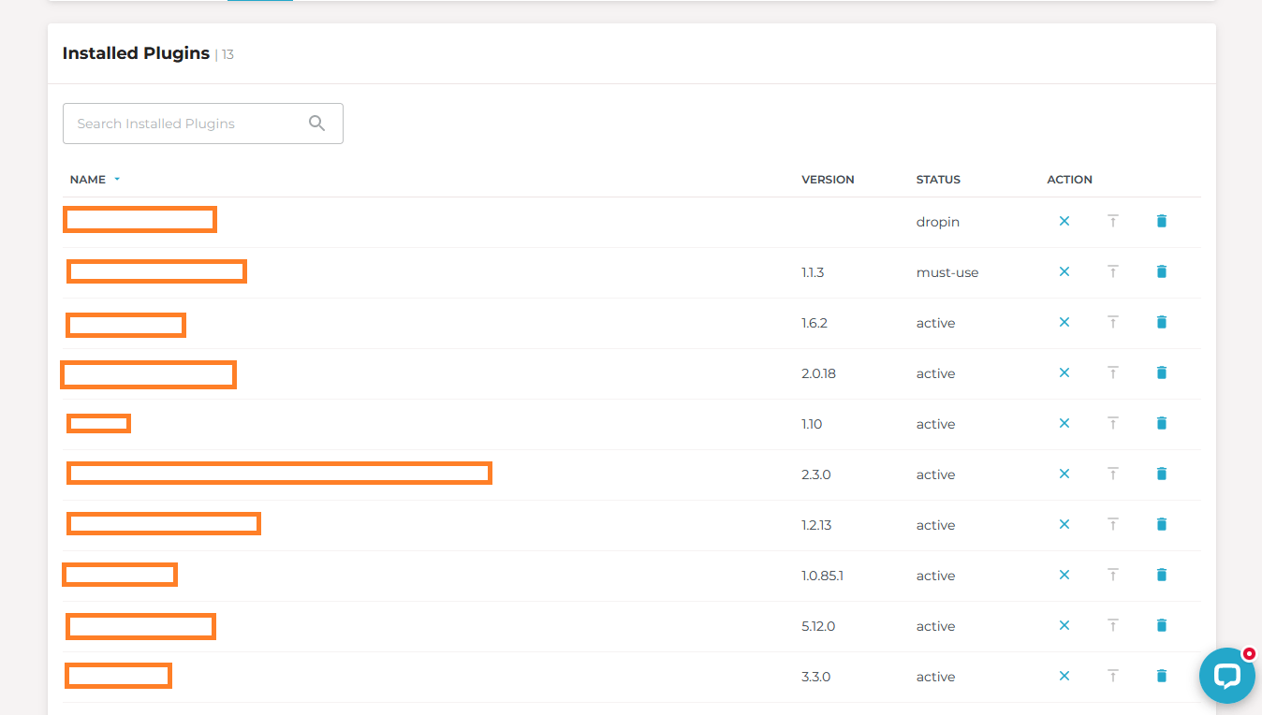The height and width of the screenshot is (715, 1262).
Task: Click the VERSION column header
Action: (x=828, y=180)
